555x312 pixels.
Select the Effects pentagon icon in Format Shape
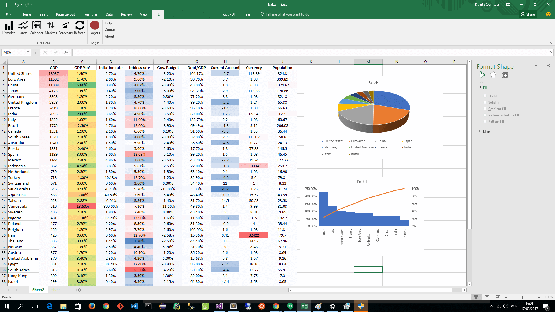tap(493, 75)
